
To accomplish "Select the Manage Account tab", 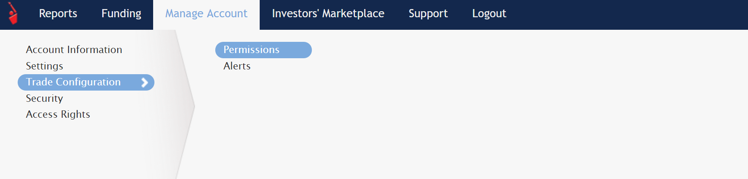I will click(206, 14).
